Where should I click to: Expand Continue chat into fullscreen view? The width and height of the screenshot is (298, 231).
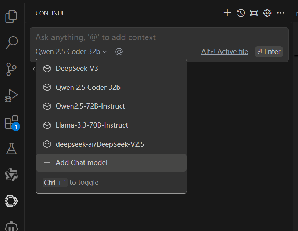[254, 12]
